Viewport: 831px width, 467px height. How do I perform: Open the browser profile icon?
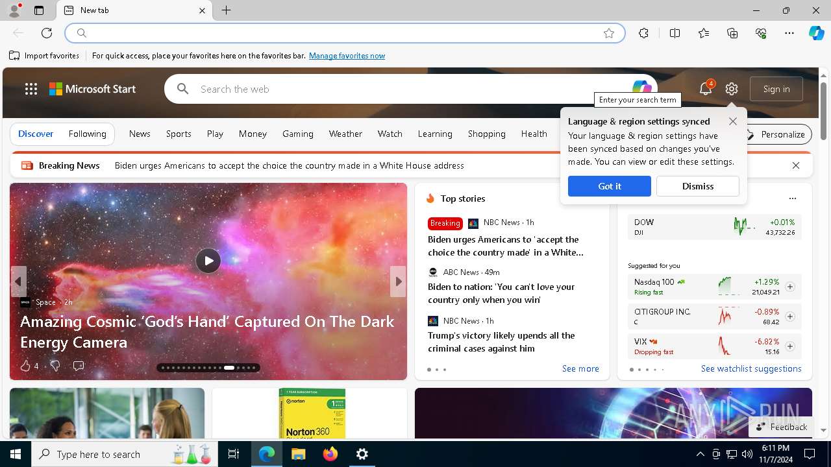[14, 10]
